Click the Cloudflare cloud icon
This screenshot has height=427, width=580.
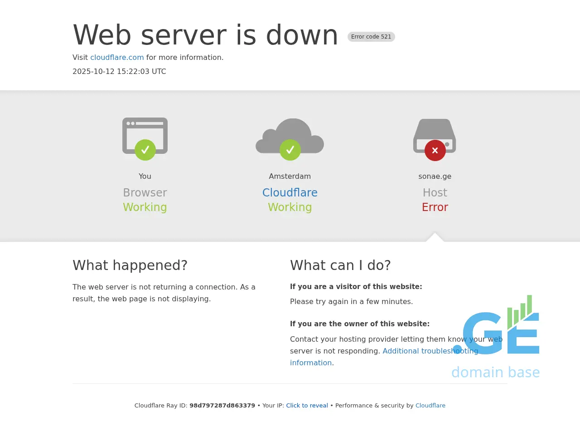point(290,136)
